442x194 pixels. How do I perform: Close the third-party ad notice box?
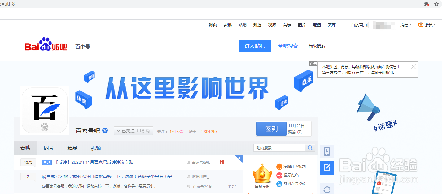click(413, 66)
